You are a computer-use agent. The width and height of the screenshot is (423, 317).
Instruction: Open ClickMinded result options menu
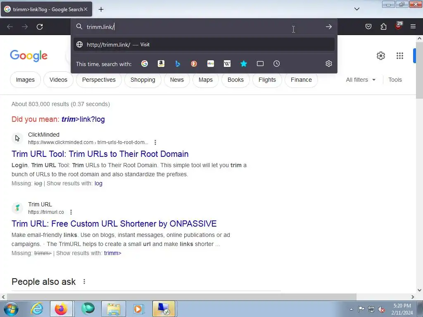pyautogui.click(x=155, y=142)
